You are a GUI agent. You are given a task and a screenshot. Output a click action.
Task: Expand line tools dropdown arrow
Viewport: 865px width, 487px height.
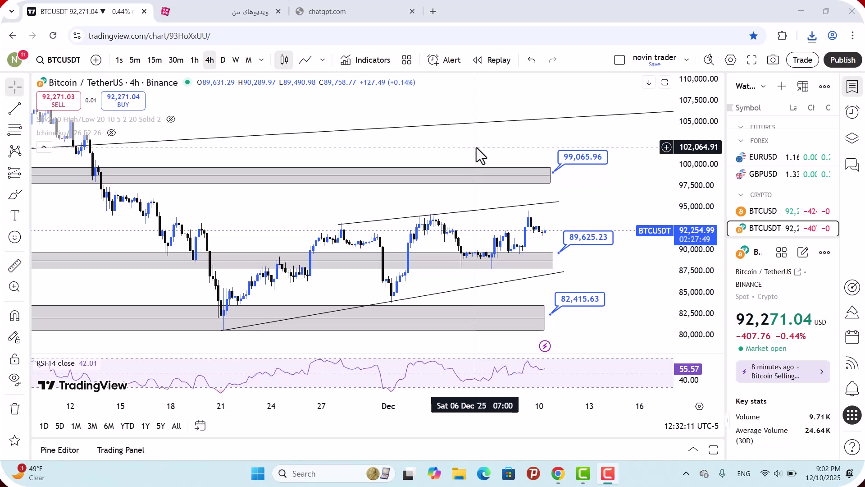[x=323, y=60]
